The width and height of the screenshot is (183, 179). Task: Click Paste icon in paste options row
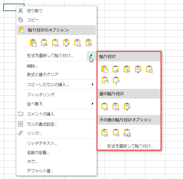33,43
